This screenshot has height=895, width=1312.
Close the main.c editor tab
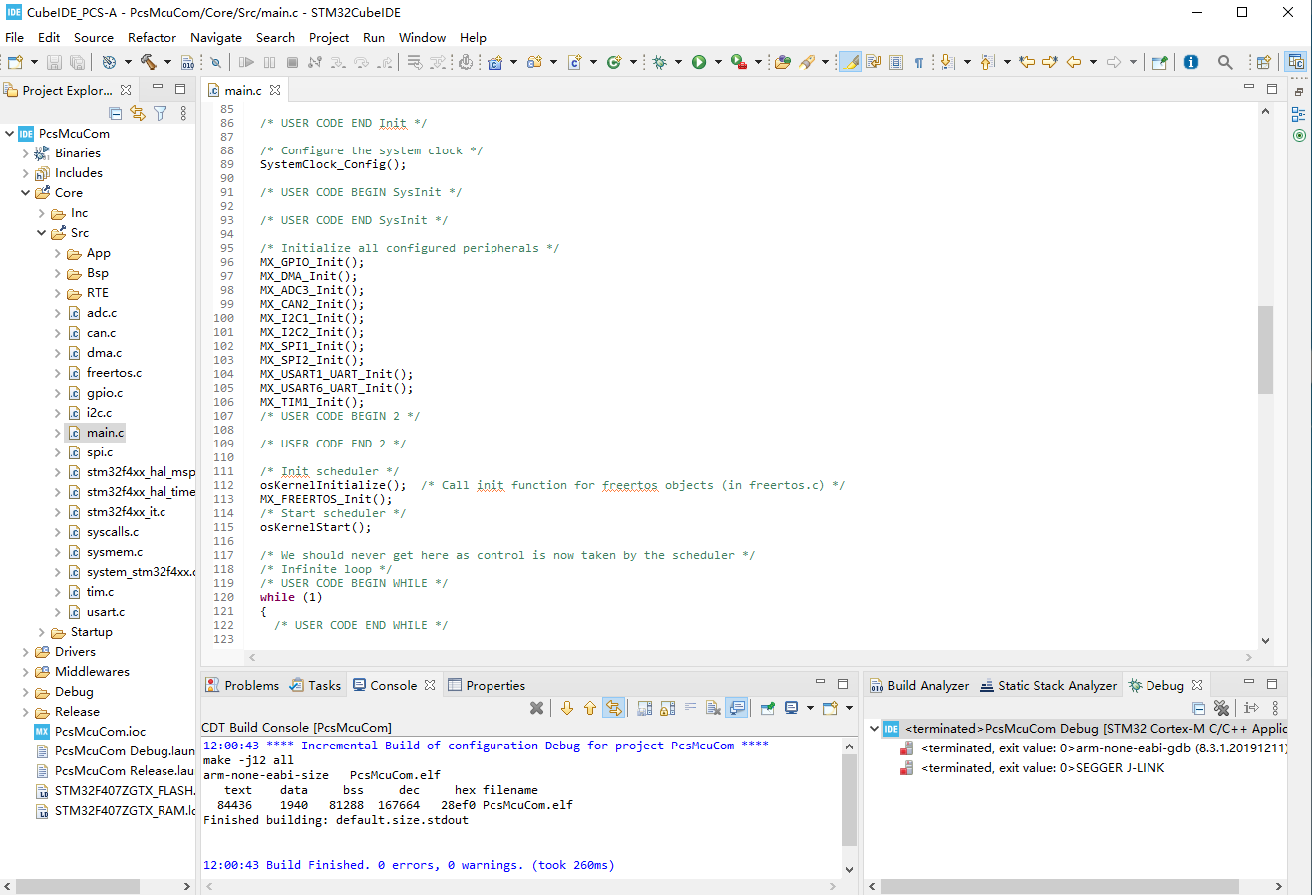click(275, 90)
